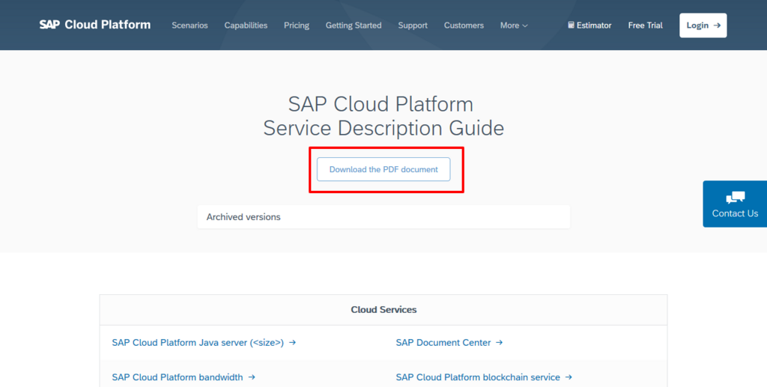Expand the More navigation dropdown

click(x=514, y=25)
